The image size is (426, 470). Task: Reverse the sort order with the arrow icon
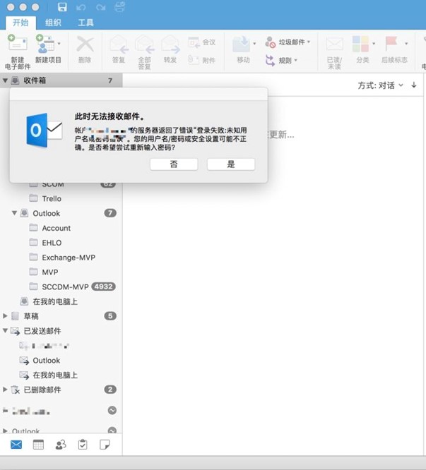click(x=414, y=85)
